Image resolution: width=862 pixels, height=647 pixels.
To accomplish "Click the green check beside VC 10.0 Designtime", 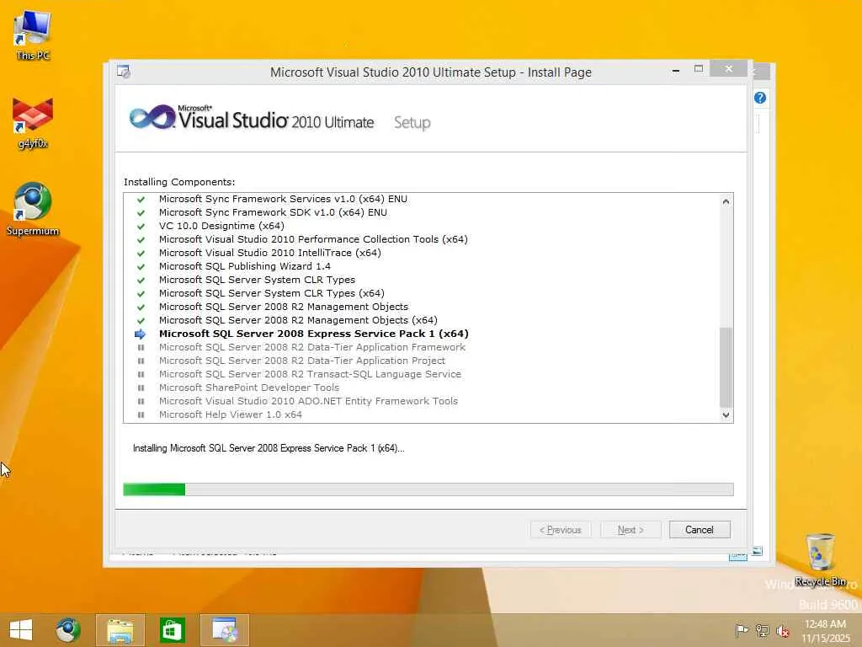I will click(x=141, y=226).
